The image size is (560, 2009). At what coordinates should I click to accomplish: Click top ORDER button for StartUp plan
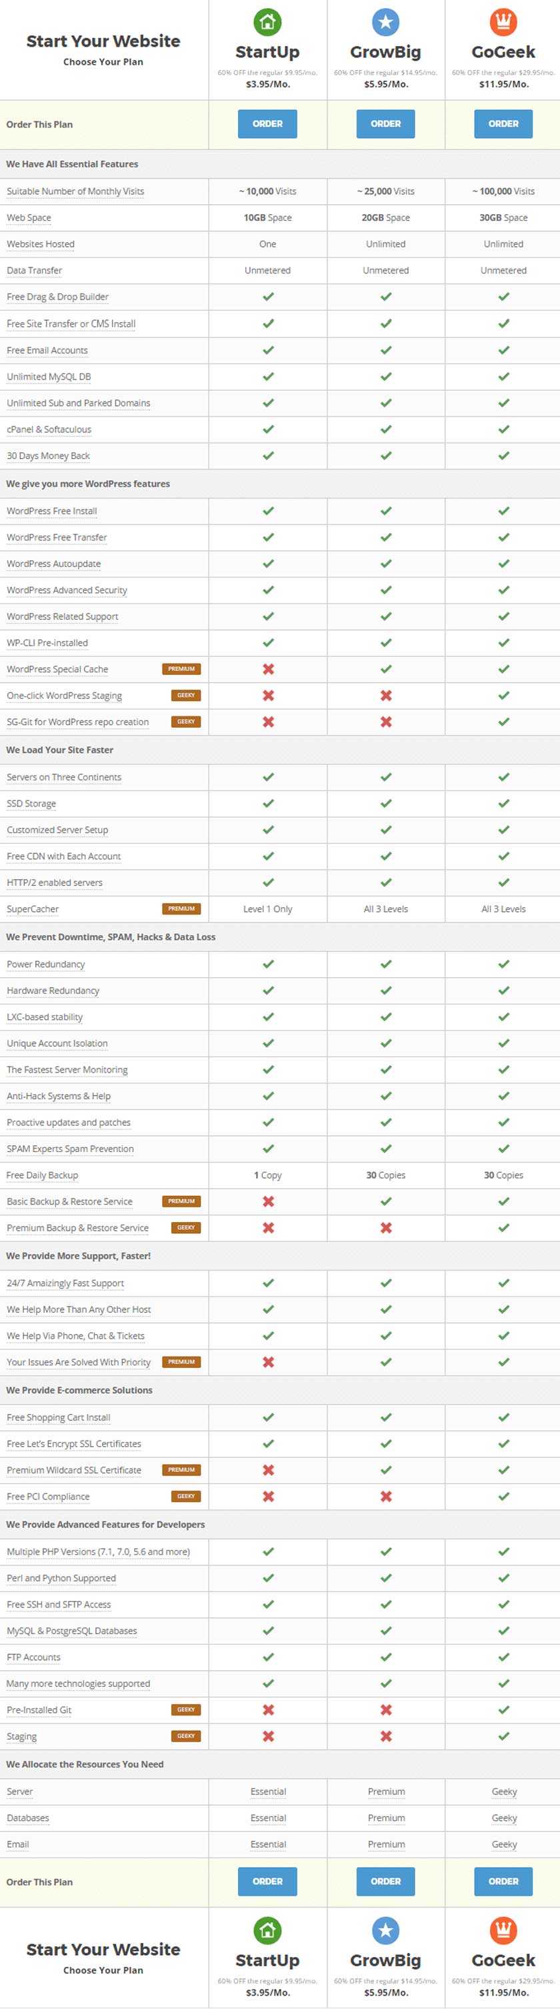267,124
